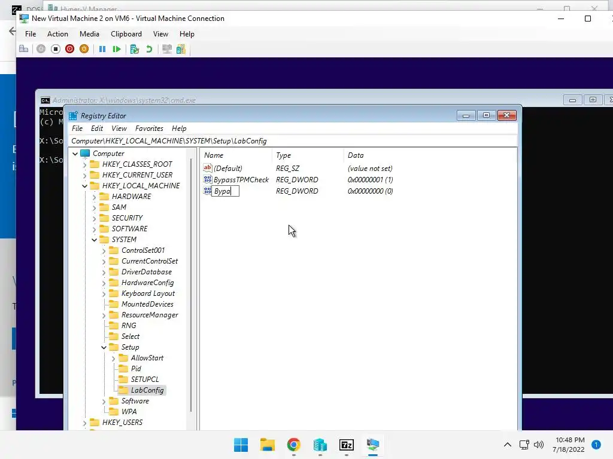The width and height of the screenshot is (613, 459).
Task: Open the Windows Start menu
Action: pyautogui.click(x=241, y=445)
